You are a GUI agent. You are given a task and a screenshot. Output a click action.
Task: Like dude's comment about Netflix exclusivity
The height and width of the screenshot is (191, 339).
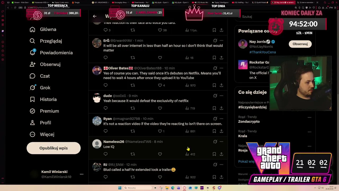(x=160, y=108)
